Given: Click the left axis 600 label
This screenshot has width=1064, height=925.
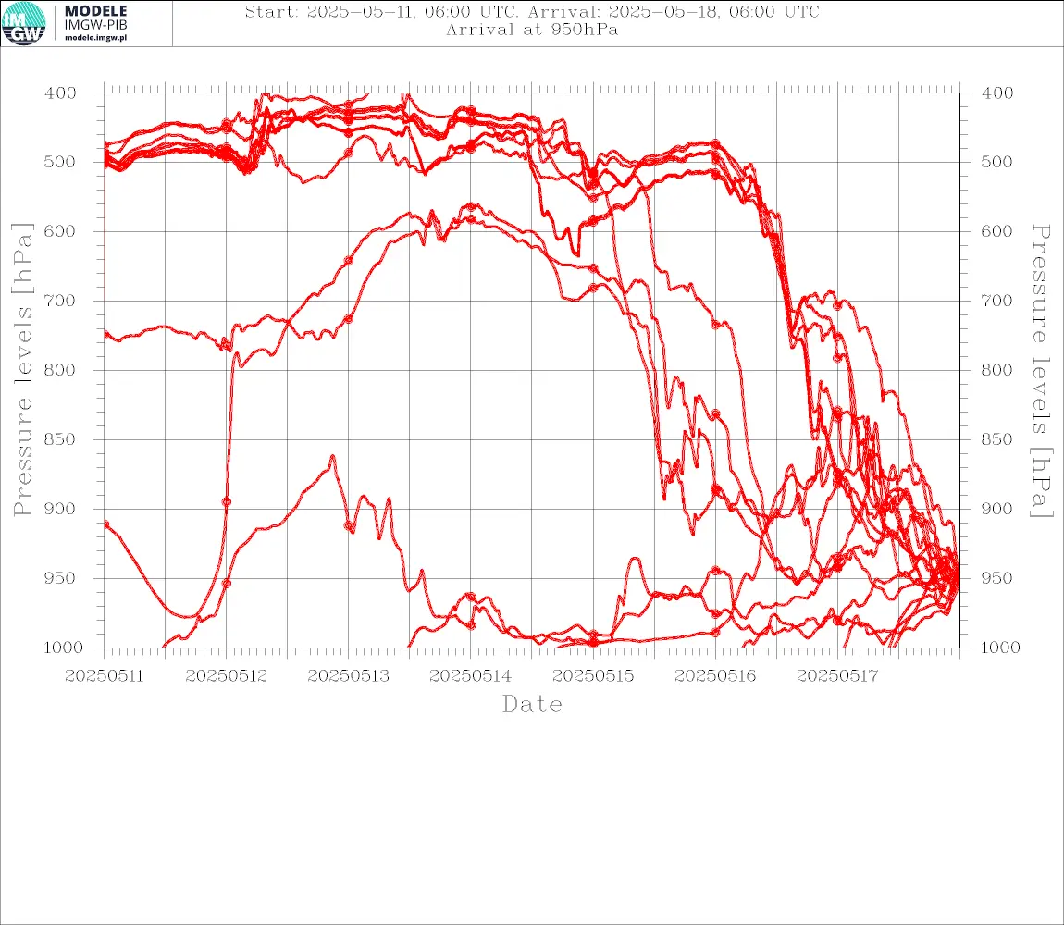Looking at the screenshot, I should 60,231.
